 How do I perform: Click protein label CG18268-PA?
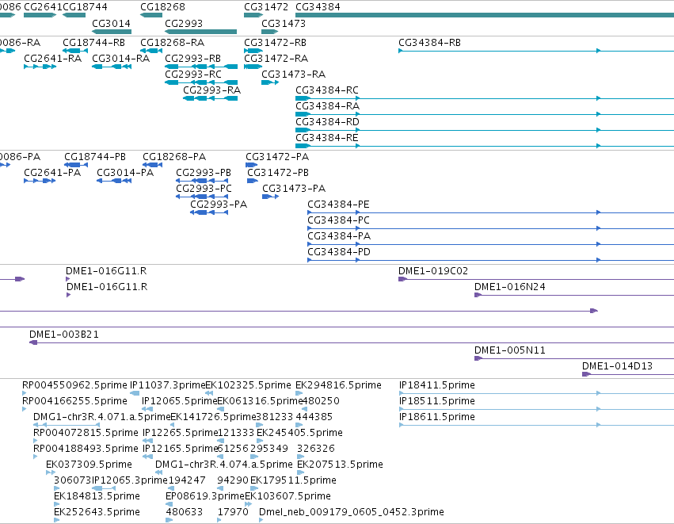[174, 157]
